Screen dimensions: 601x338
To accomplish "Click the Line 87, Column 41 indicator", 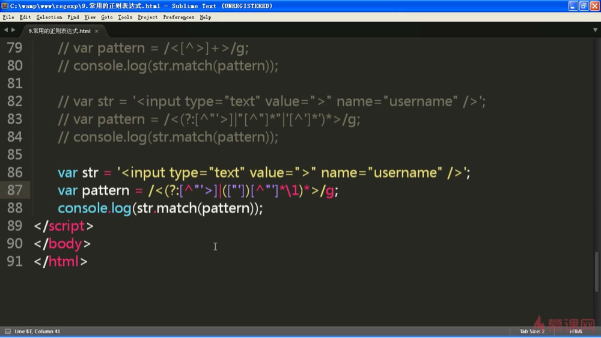I will [37, 331].
